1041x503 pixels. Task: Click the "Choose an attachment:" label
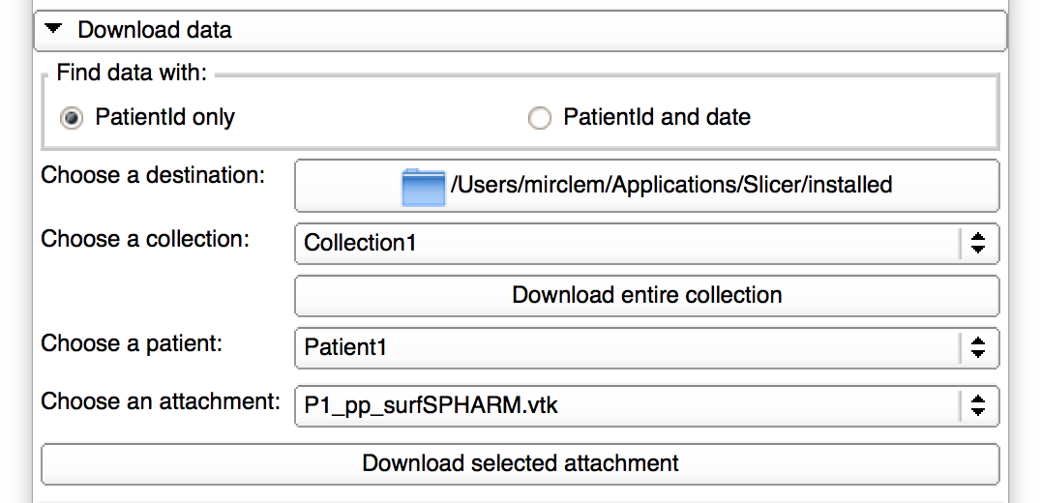point(161,401)
